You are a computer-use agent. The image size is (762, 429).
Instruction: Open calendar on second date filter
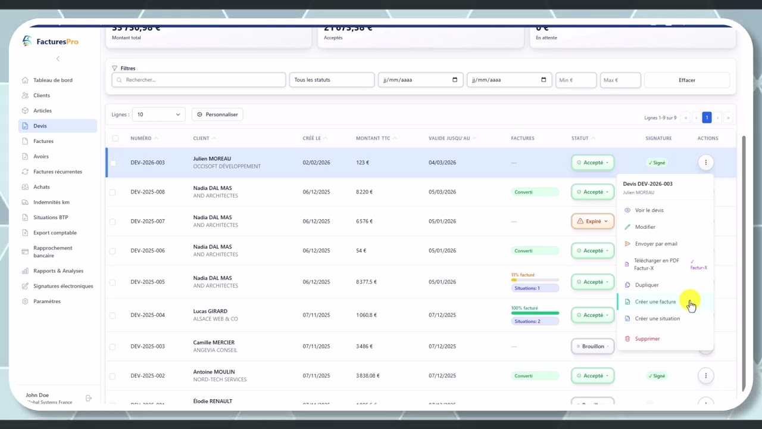544,80
